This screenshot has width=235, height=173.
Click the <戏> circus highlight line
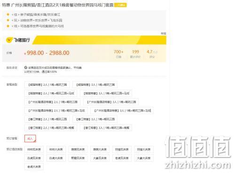38,26
